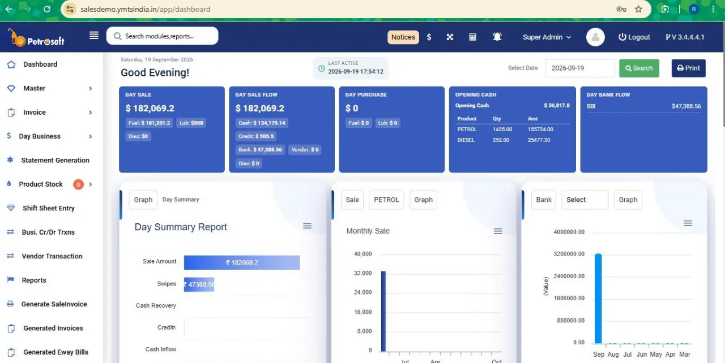The height and width of the screenshot is (363, 725).
Task: Click Graph button in Bank card
Action: click(x=628, y=200)
